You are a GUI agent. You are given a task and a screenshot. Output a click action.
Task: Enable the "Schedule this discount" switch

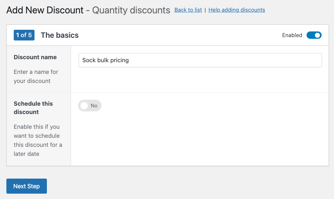coord(89,105)
